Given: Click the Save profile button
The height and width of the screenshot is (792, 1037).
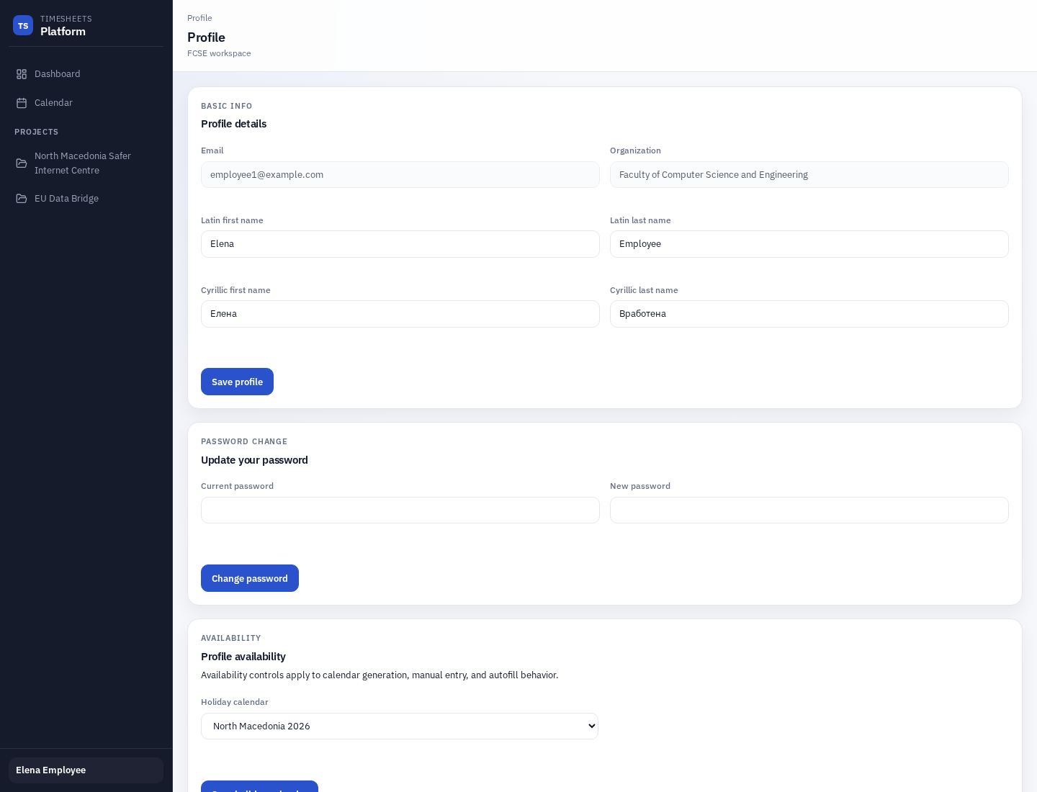Looking at the screenshot, I should coord(237,382).
